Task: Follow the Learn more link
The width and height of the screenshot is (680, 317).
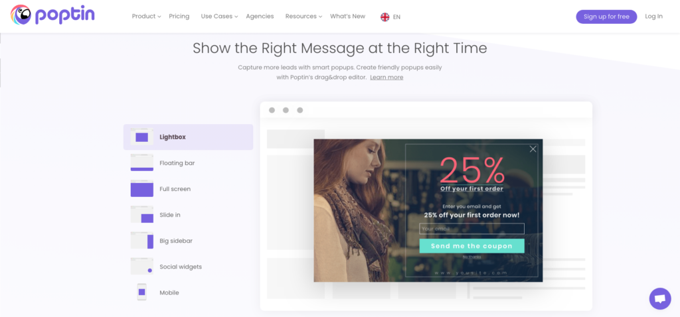Action: click(386, 78)
